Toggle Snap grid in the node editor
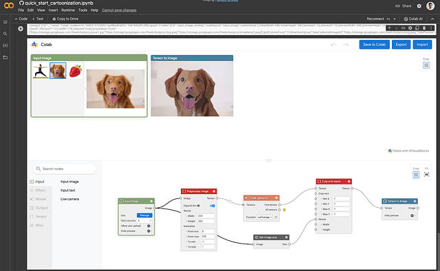Viewport: 440px width, 271px height. point(416,175)
